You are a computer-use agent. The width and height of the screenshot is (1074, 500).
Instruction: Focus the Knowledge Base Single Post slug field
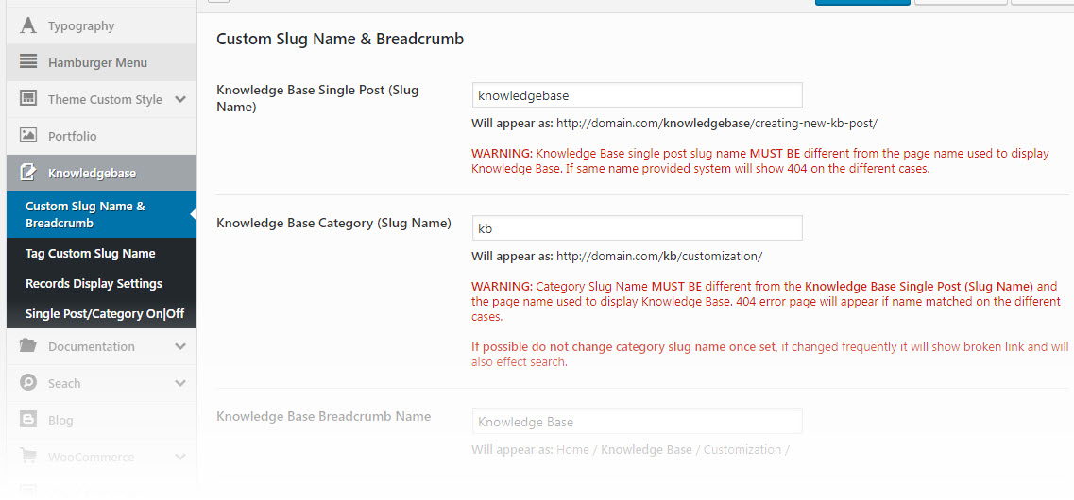637,95
